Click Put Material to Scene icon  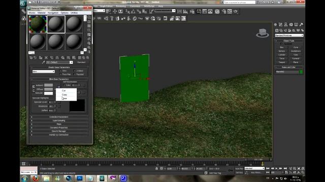click(x=35, y=58)
